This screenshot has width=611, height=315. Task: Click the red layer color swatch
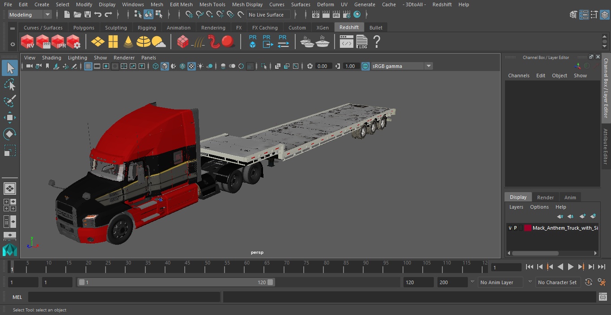click(x=527, y=228)
